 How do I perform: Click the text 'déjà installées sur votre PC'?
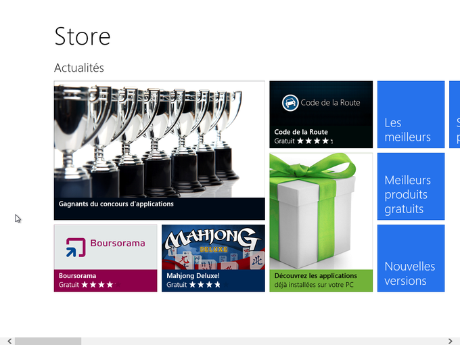click(314, 285)
